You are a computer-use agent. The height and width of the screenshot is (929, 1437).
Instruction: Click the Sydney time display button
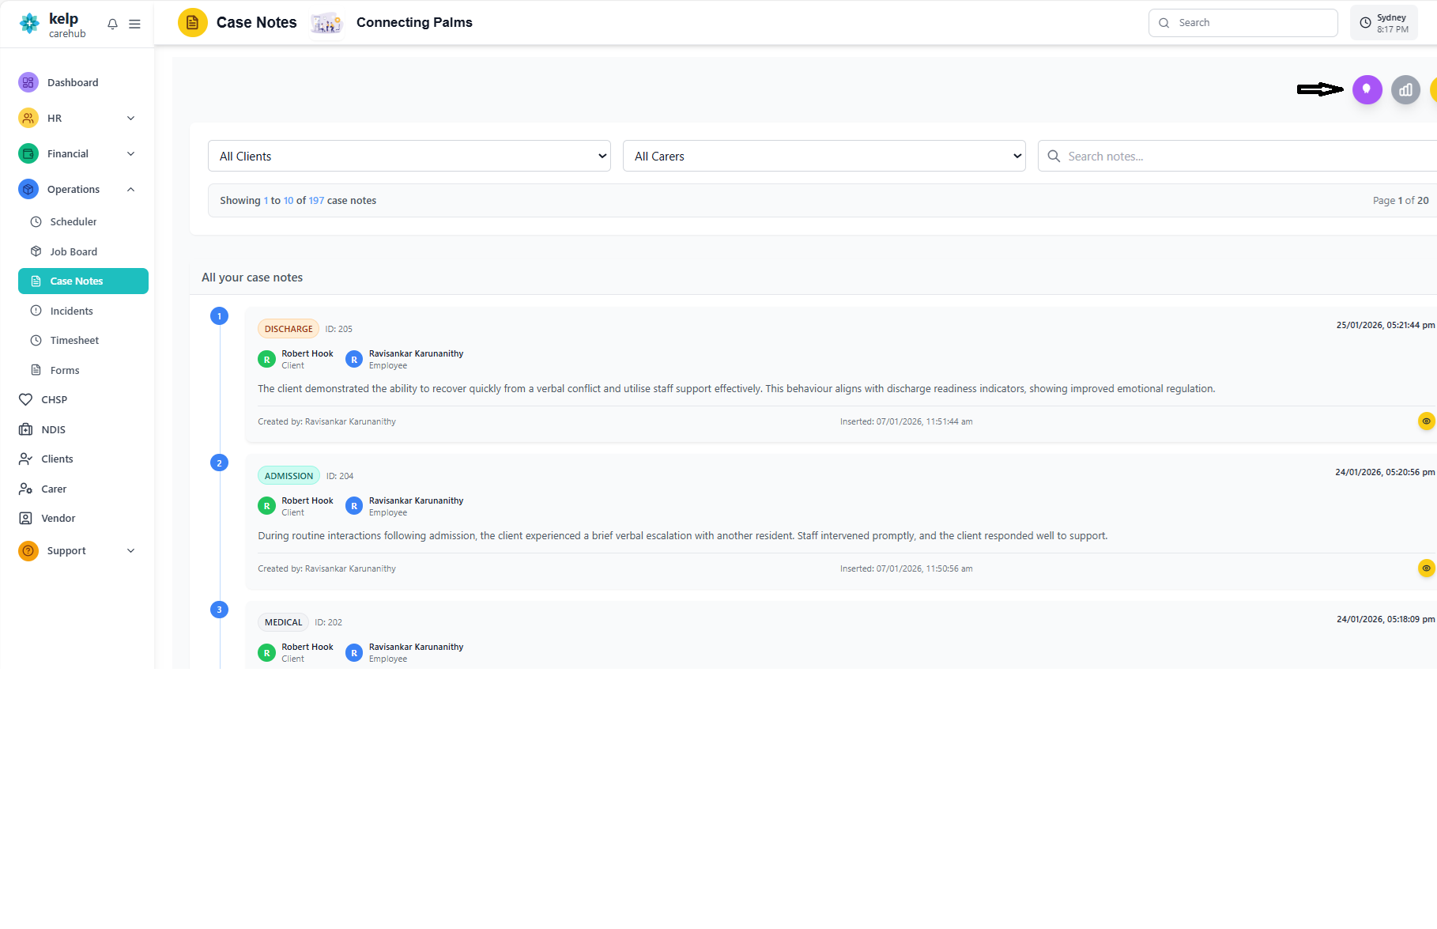1383,22
